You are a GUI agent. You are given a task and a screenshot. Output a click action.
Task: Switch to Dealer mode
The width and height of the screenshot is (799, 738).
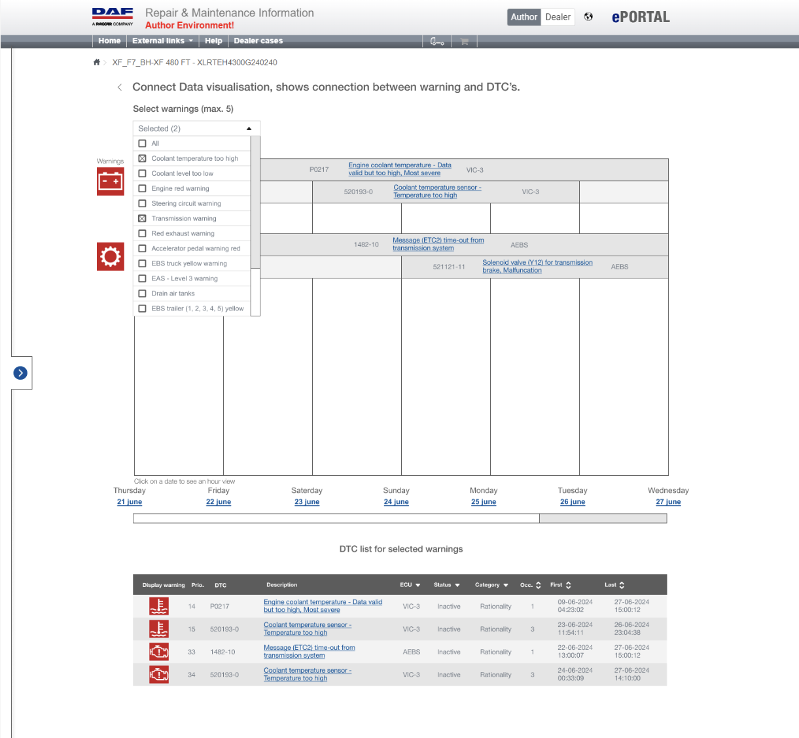(558, 17)
